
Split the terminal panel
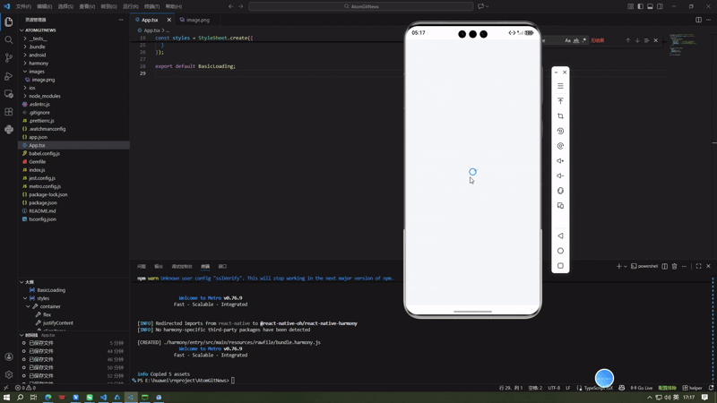(664, 266)
